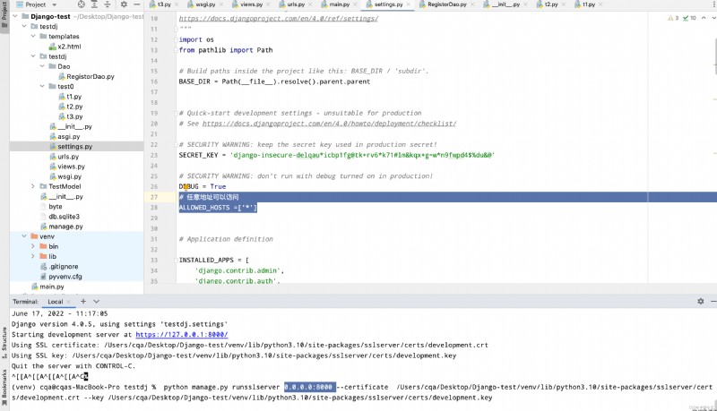Open the terminal sessions dropdown arrow
The height and width of the screenshot is (411, 717).
(x=97, y=302)
